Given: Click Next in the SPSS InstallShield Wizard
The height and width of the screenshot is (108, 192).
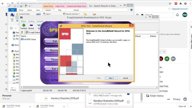Looking at the screenshot, I should 111,78.
